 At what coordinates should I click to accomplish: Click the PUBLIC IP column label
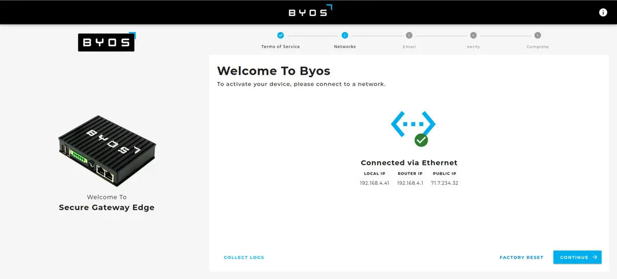click(444, 173)
